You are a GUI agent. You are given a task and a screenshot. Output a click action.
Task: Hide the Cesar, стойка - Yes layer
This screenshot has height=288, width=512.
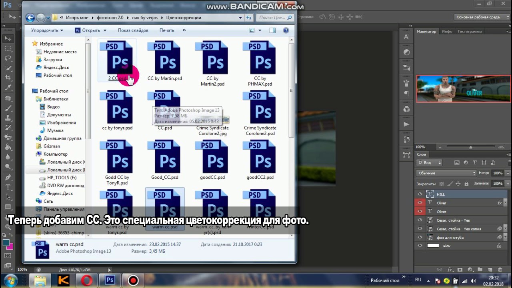click(420, 220)
